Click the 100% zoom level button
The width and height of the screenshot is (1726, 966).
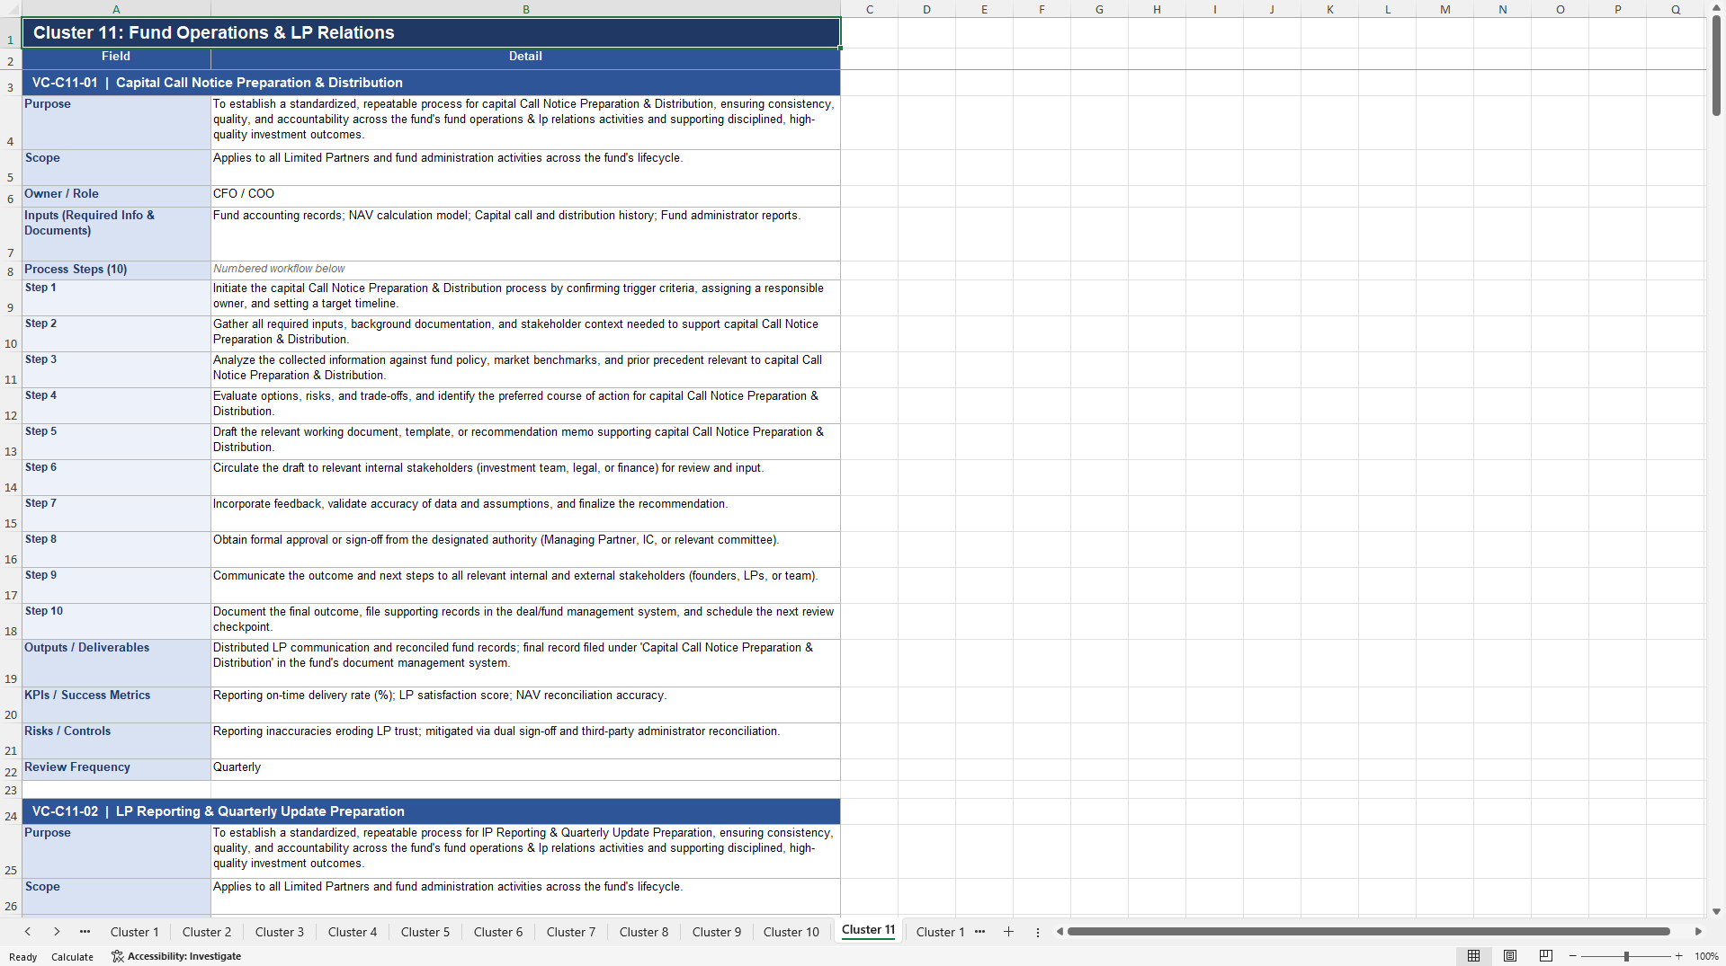click(1706, 956)
